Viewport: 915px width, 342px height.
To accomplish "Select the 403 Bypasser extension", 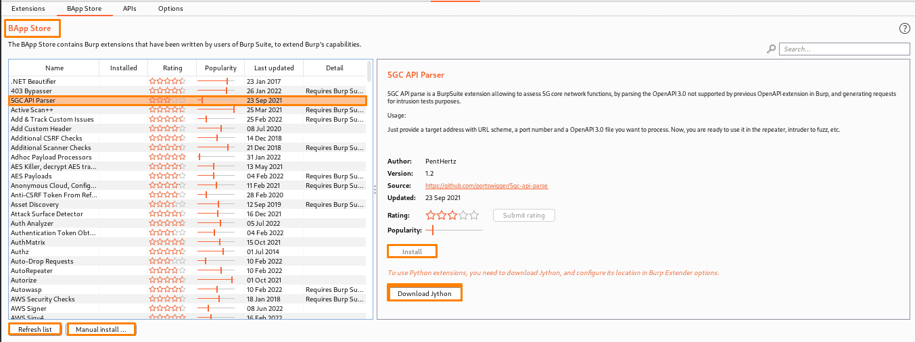I will 187,91.
